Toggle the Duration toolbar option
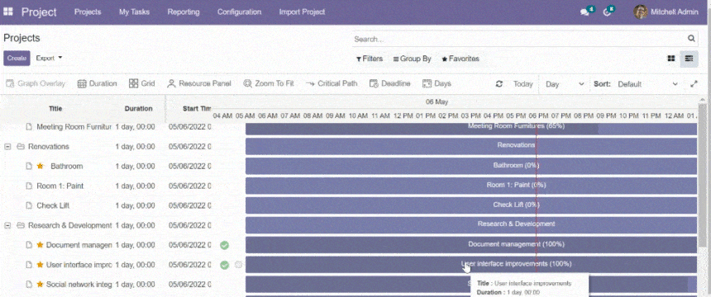Image resolution: width=711 pixels, height=297 pixels. coord(97,84)
